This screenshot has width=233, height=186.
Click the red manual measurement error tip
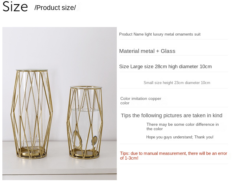point(173,156)
